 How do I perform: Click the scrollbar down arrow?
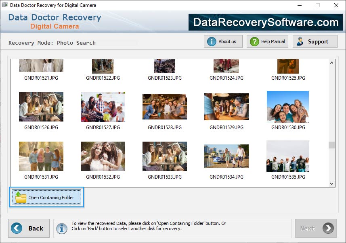[332, 183]
